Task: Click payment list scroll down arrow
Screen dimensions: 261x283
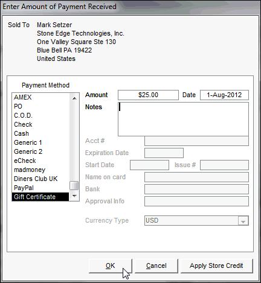Action: click(x=74, y=196)
